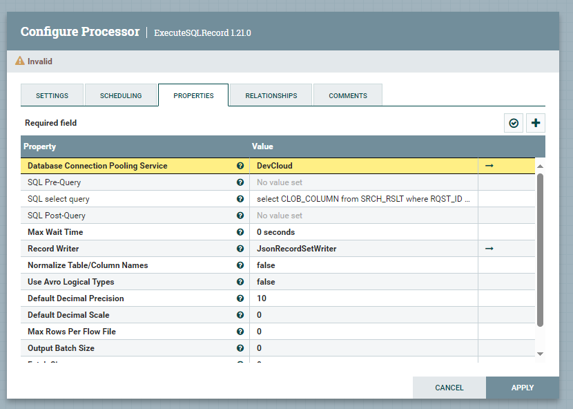Add a new property with plus icon
Screen dimensions: 573x409
pos(536,123)
